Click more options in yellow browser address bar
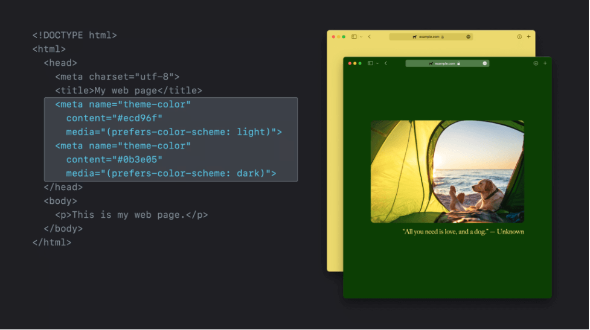This screenshot has height=330, width=590. (468, 37)
